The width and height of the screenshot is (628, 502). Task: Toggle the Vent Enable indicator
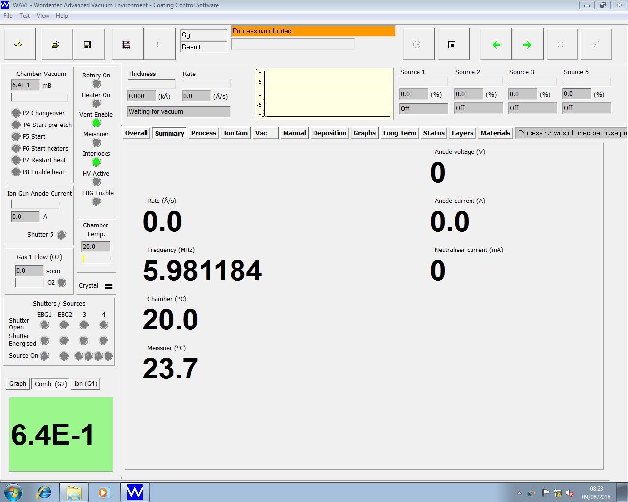point(97,123)
